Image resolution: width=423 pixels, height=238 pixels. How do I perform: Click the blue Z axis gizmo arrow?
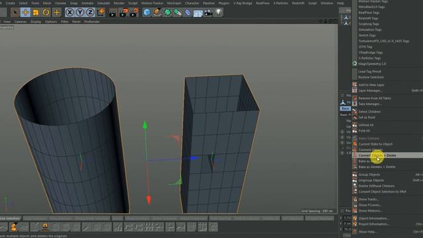coord(195,159)
